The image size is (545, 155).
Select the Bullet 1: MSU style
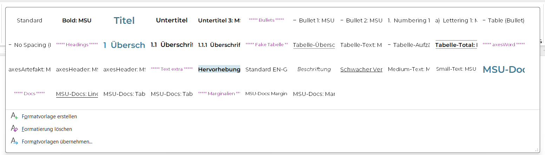click(x=314, y=21)
